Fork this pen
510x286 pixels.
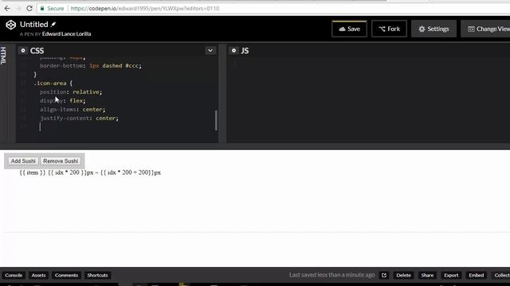(x=389, y=29)
